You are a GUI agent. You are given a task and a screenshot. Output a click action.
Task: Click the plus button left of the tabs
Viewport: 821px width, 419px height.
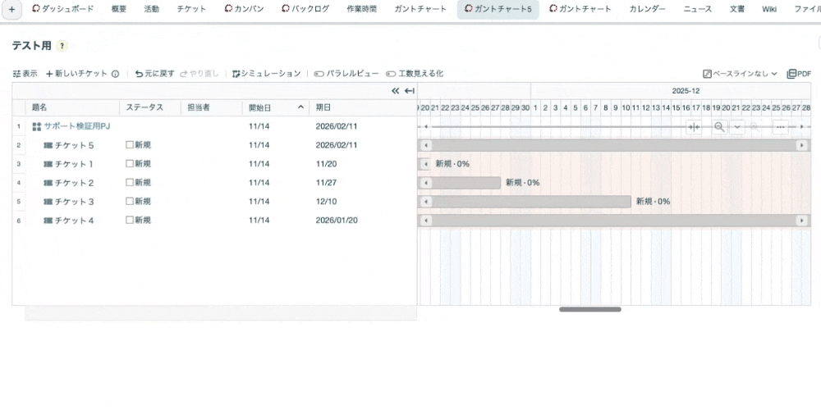tap(11, 9)
